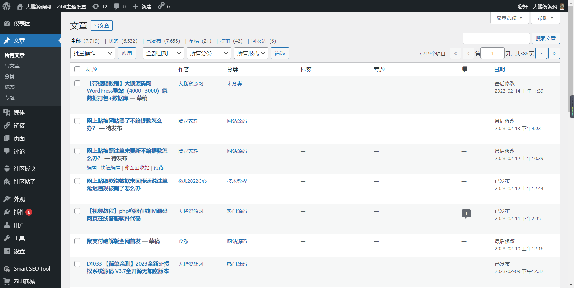This screenshot has height=288, width=574.
Task: Click 移至回收站 for the highlighted post
Action: coord(137,167)
